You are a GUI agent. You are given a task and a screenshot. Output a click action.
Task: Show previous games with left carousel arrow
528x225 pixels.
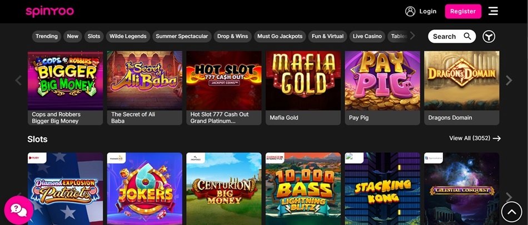point(18,80)
